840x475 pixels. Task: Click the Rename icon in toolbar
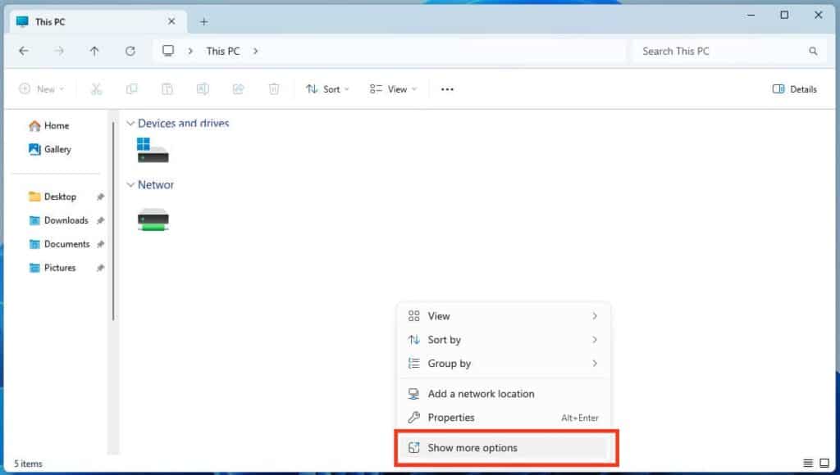[x=203, y=89]
